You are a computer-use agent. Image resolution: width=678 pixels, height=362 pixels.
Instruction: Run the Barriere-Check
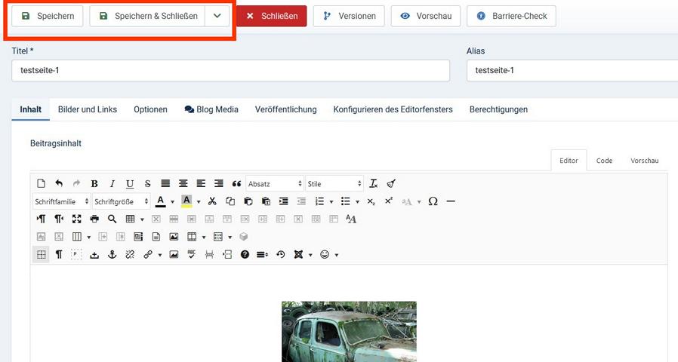[511, 16]
